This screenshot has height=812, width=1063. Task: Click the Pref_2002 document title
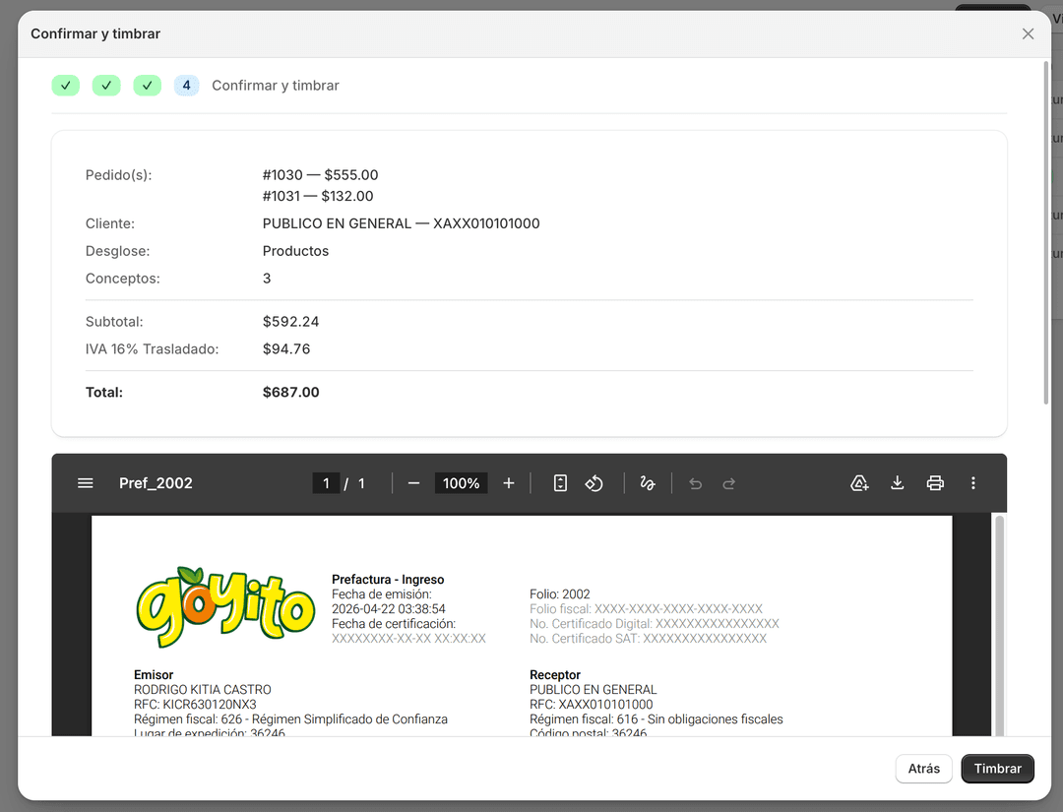click(156, 483)
